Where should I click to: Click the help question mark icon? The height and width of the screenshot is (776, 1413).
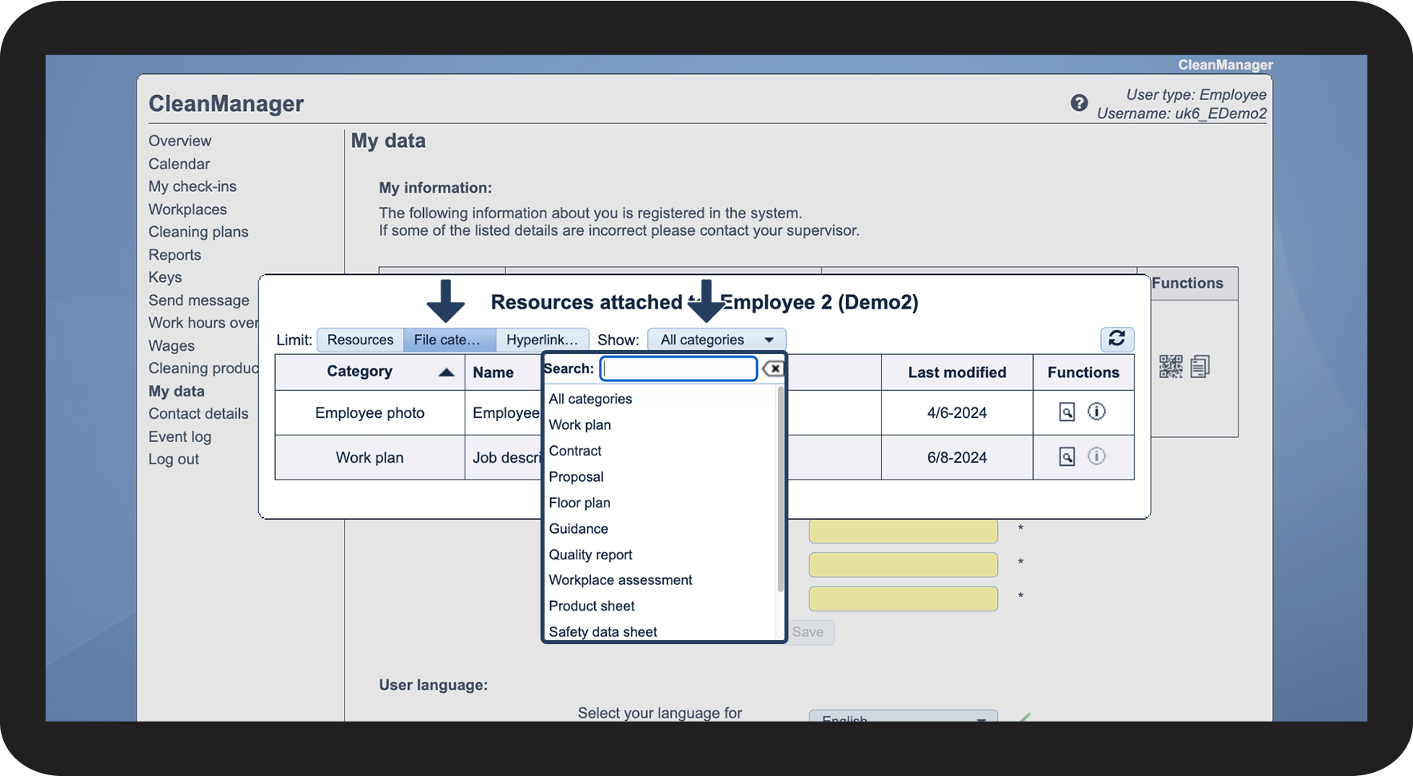click(x=1079, y=103)
